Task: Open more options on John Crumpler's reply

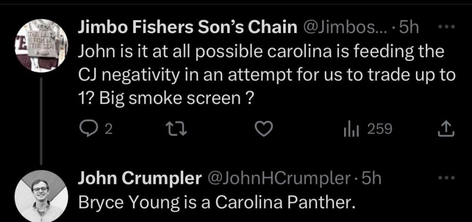Action: click(446, 178)
